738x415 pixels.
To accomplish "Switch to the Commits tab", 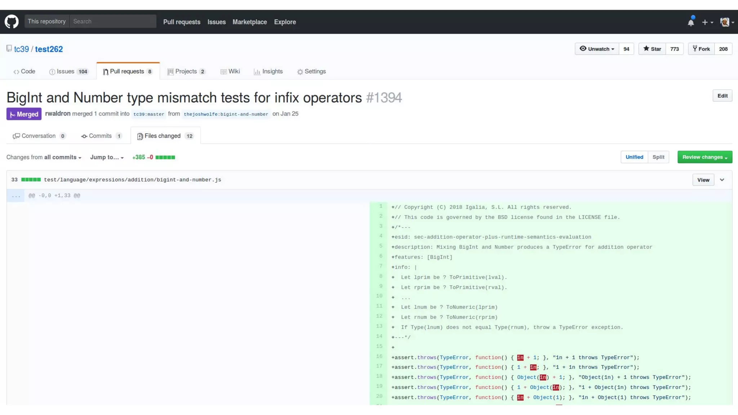I will click(101, 136).
